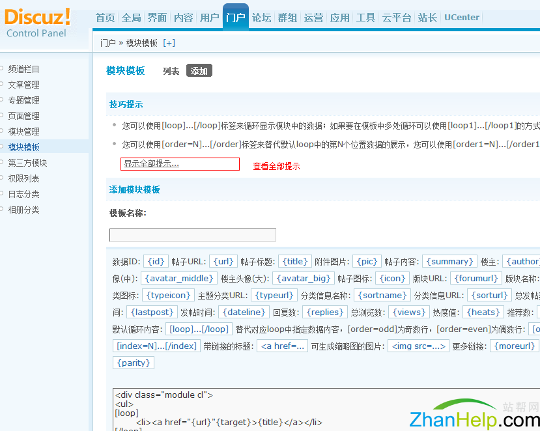
Task: Click the [+] shortcut next to 模块模板 breadcrumb
Action: 169,43
